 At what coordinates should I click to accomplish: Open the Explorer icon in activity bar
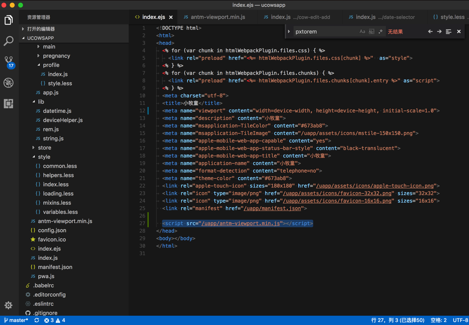tap(8, 20)
